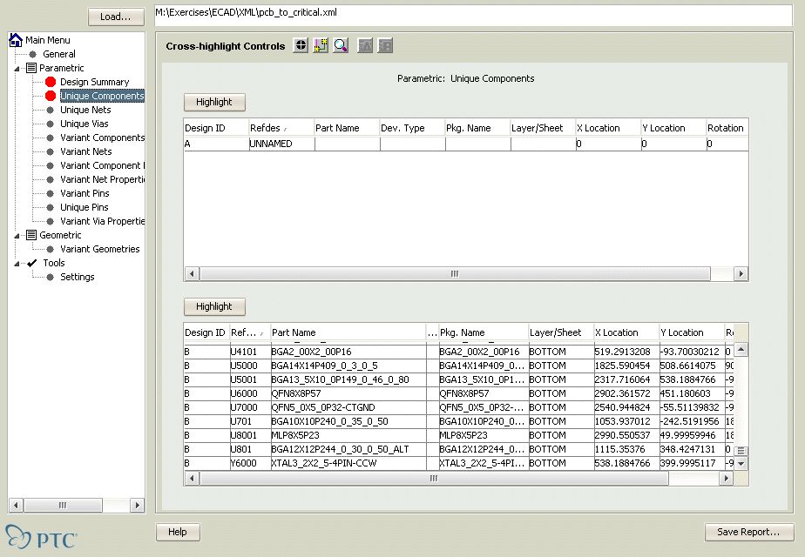Image resolution: width=805 pixels, height=557 pixels.
Task: Click the bullet icon beside Unique Nets
Action: (x=51, y=110)
